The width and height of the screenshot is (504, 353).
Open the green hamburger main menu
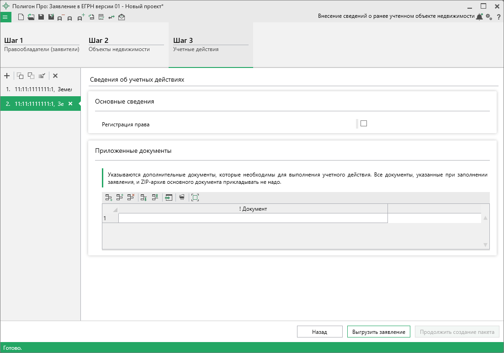click(5, 17)
